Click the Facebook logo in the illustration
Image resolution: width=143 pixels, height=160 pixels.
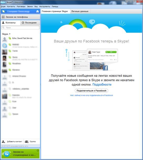(x=105, y=68)
